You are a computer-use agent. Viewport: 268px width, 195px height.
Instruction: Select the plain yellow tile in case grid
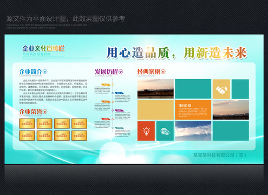click(x=155, y=110)
